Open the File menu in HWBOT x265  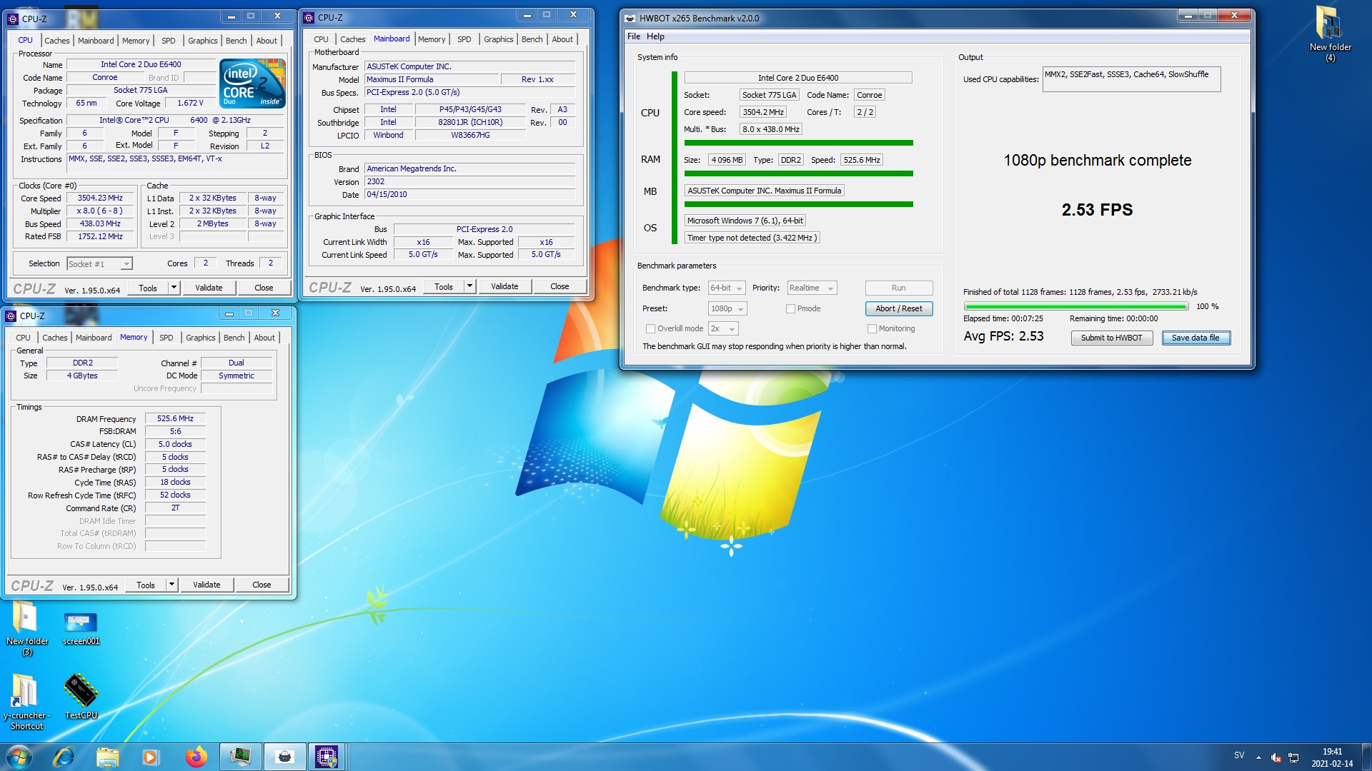click(634, 36)
